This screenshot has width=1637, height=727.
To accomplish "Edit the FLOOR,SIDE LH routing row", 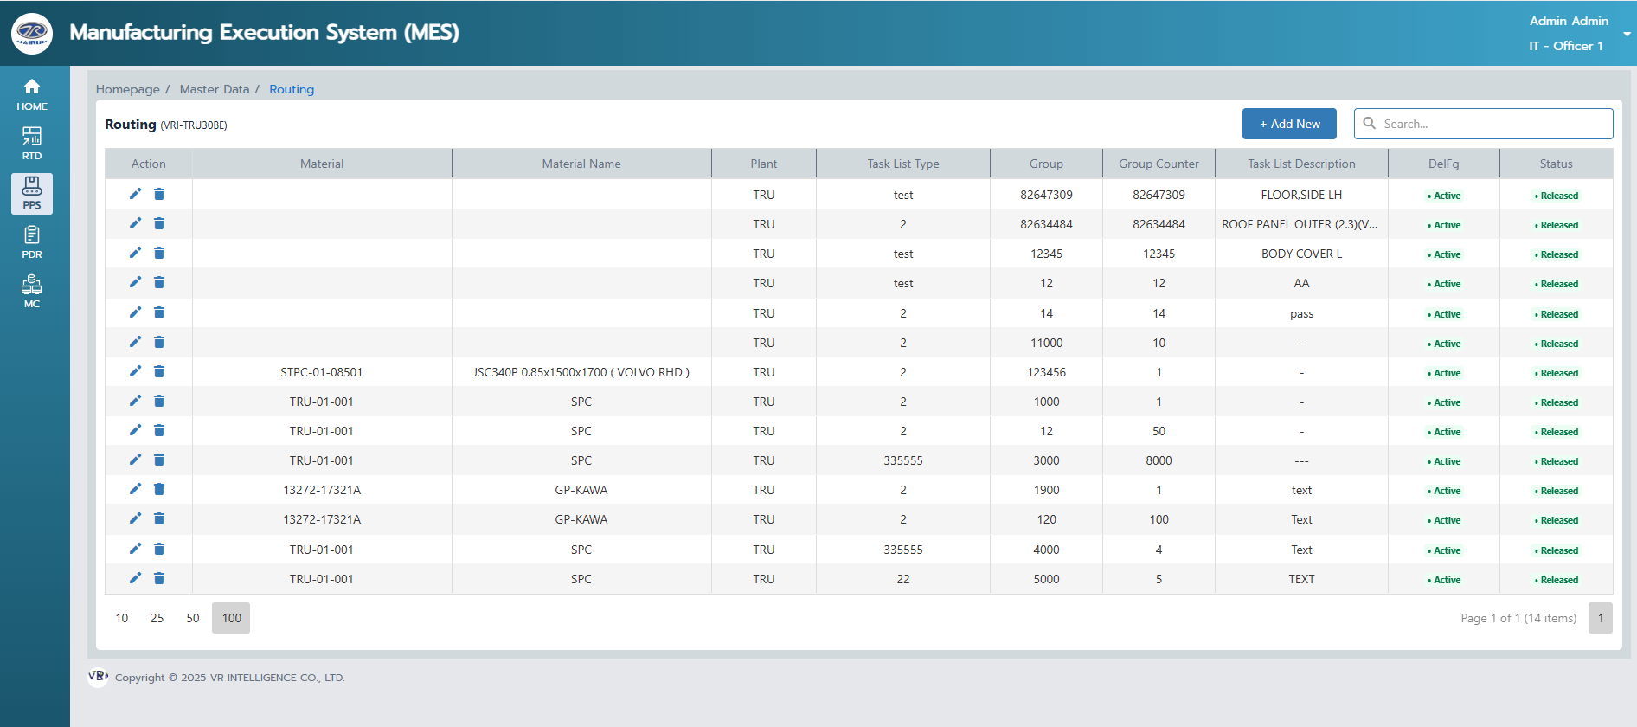I will coord(135,194).
